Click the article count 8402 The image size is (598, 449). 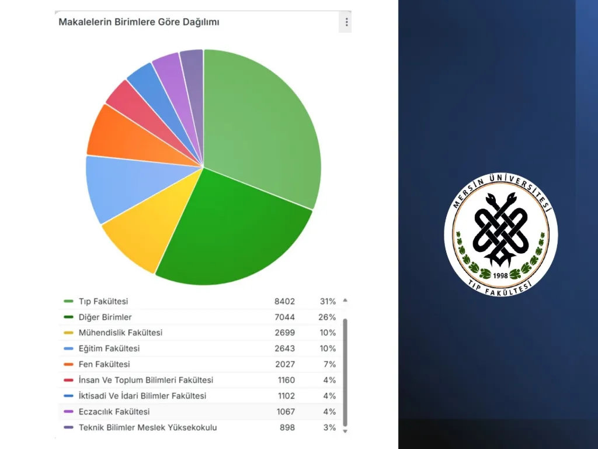284,301
